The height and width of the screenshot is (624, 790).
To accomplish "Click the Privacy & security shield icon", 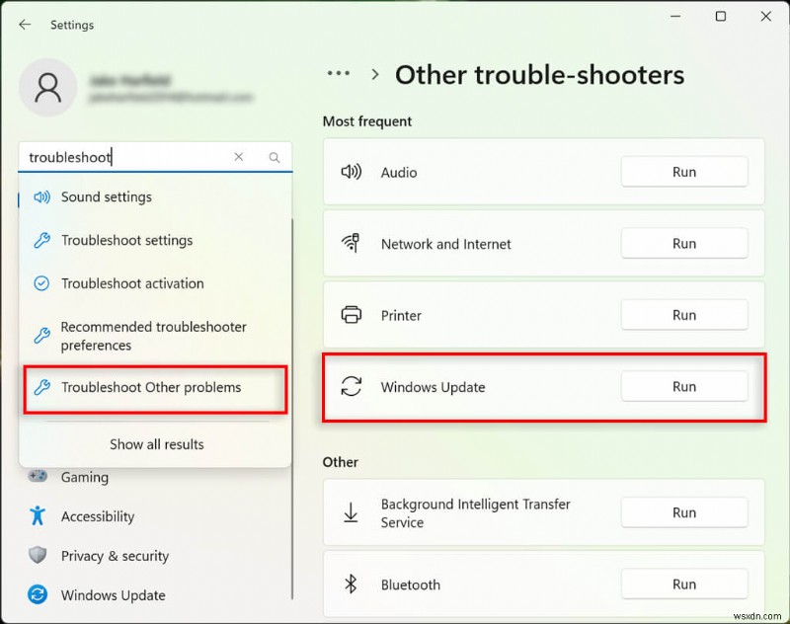I will (38, 555).
